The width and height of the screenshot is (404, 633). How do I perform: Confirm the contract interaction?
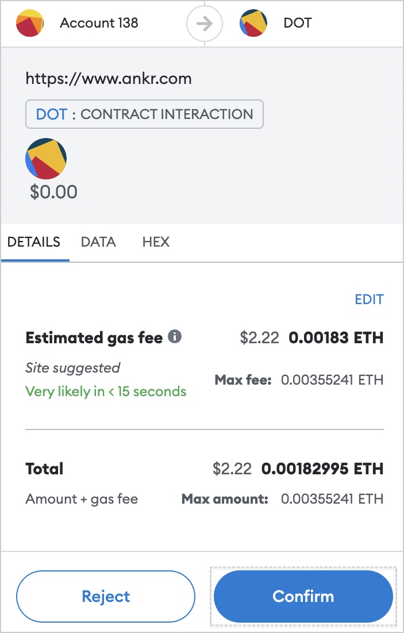point(303,596)
